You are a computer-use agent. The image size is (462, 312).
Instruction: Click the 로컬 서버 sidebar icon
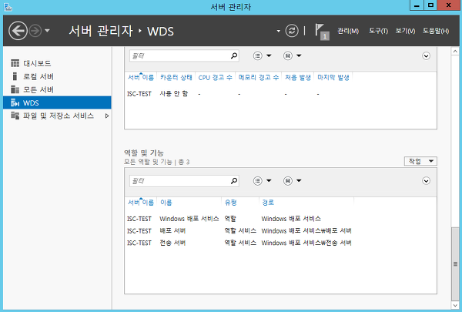[15, 76]
